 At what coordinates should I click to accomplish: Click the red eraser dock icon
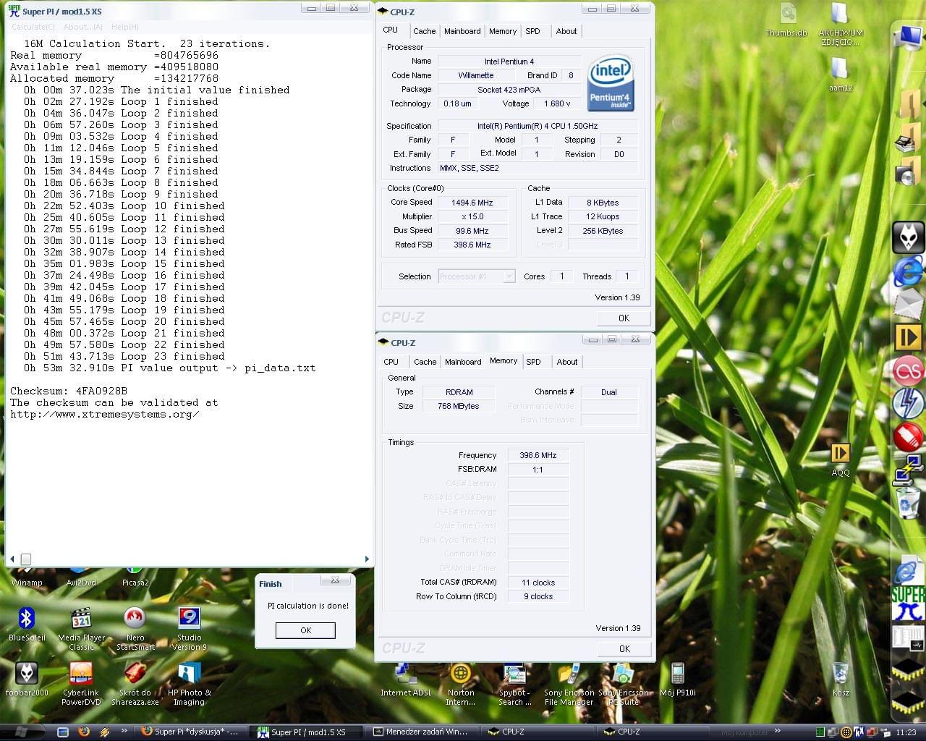click(x=908, y=436)
